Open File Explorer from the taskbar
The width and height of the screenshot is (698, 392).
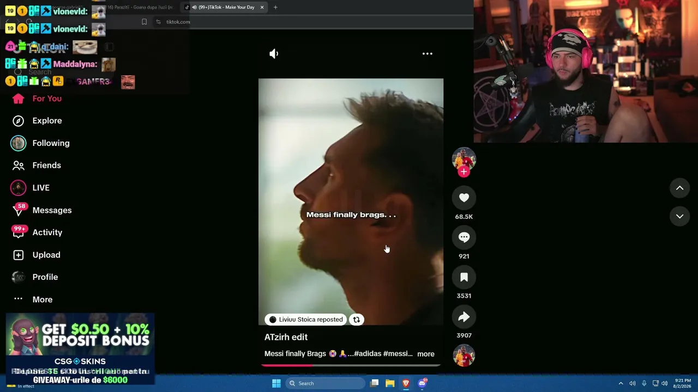point(390,383)
